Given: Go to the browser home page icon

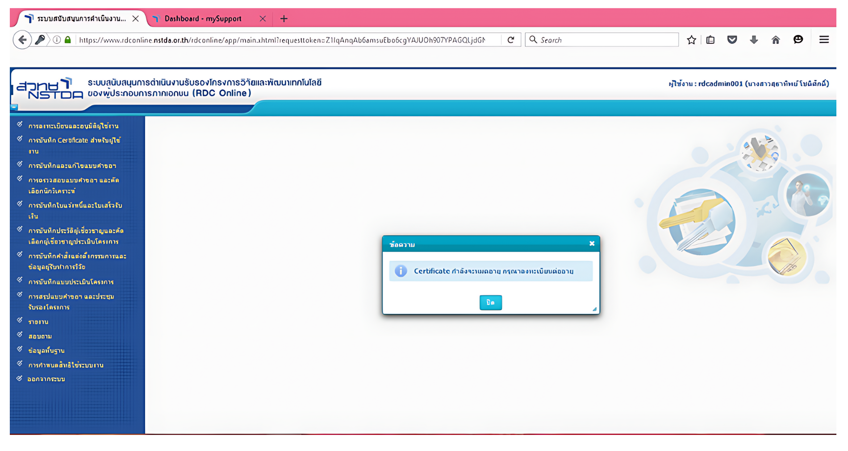Looking at the screenshot, I should click(x=776, y=40).
